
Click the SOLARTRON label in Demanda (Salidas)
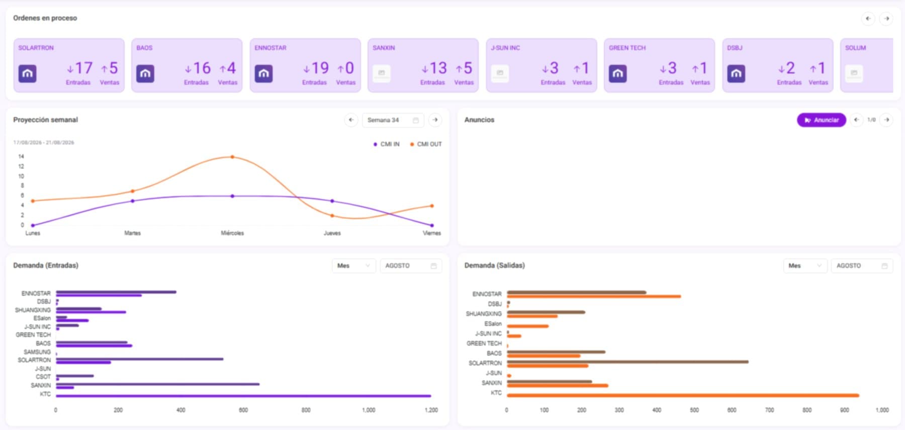click(485, 363)
